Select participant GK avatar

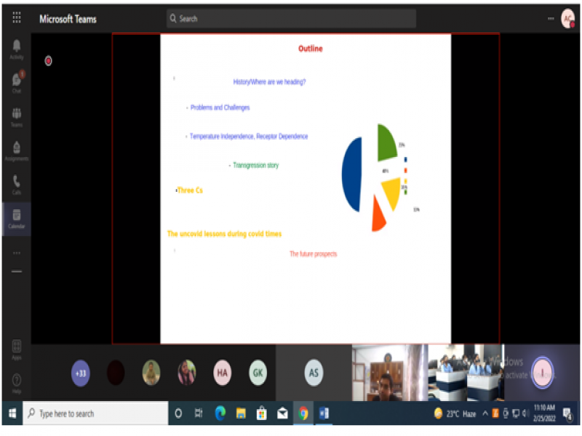click(x=258, y=373)
